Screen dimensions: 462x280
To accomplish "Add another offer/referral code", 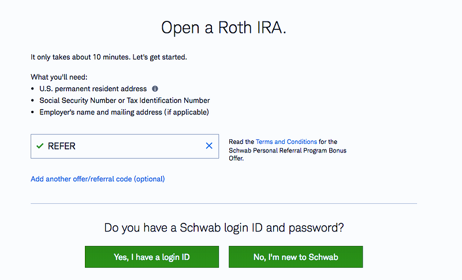I will pos(98,179).
